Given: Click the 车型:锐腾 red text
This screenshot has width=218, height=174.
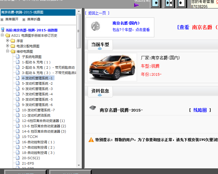Looking at the screenshot, I should 150,66.
